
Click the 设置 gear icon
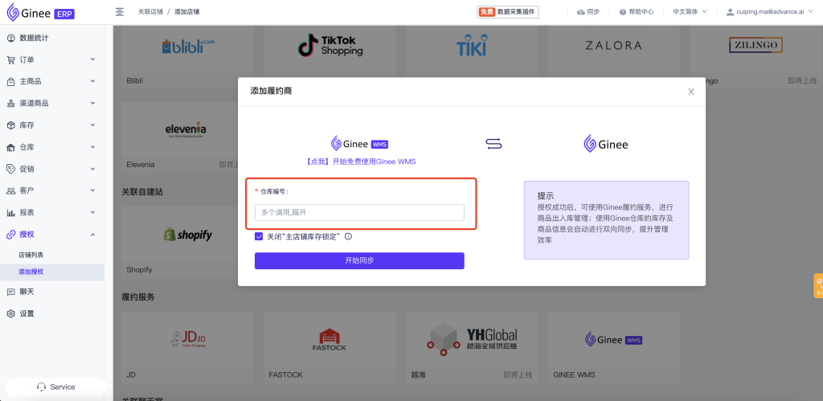click(10, 314)
